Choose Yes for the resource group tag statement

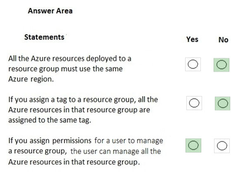(x=194, y=103)
